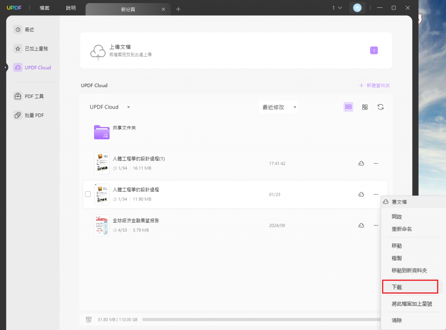Click file name 全球经济金融展望报告
446x330 pixels.
136,221
